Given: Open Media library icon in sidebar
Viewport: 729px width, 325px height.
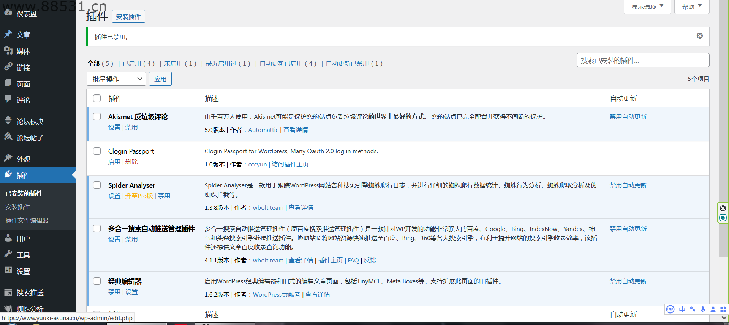Looking at the screenshot, I should [x=8, y=50].
